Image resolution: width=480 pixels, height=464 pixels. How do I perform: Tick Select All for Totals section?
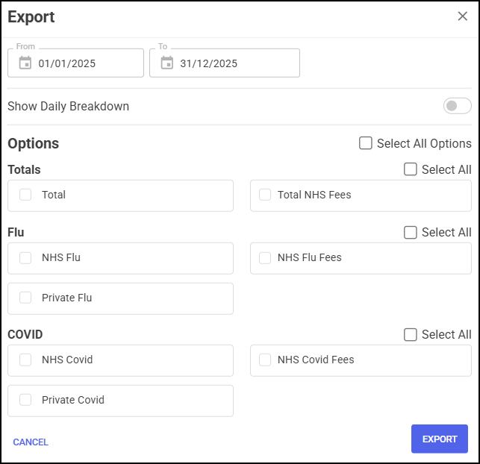click(x=411, y=169)
